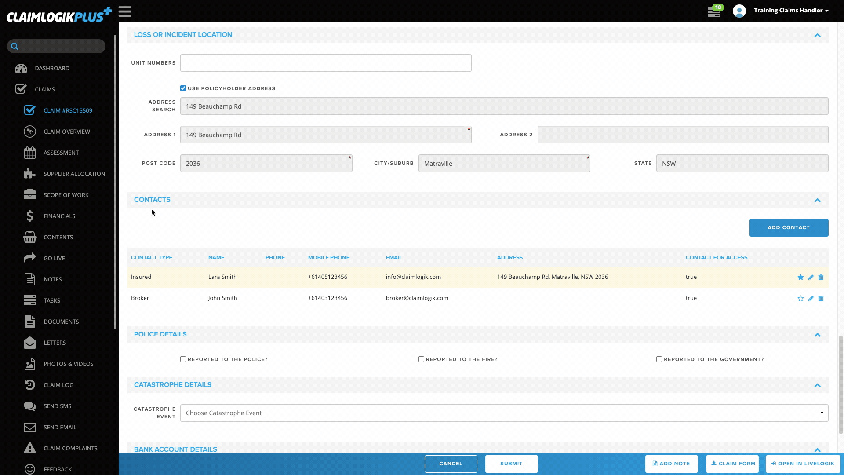The height and width of the screenshot is (475, 844).
Task: Open Supplier Allocation menu item
Action: coord(74,174)
